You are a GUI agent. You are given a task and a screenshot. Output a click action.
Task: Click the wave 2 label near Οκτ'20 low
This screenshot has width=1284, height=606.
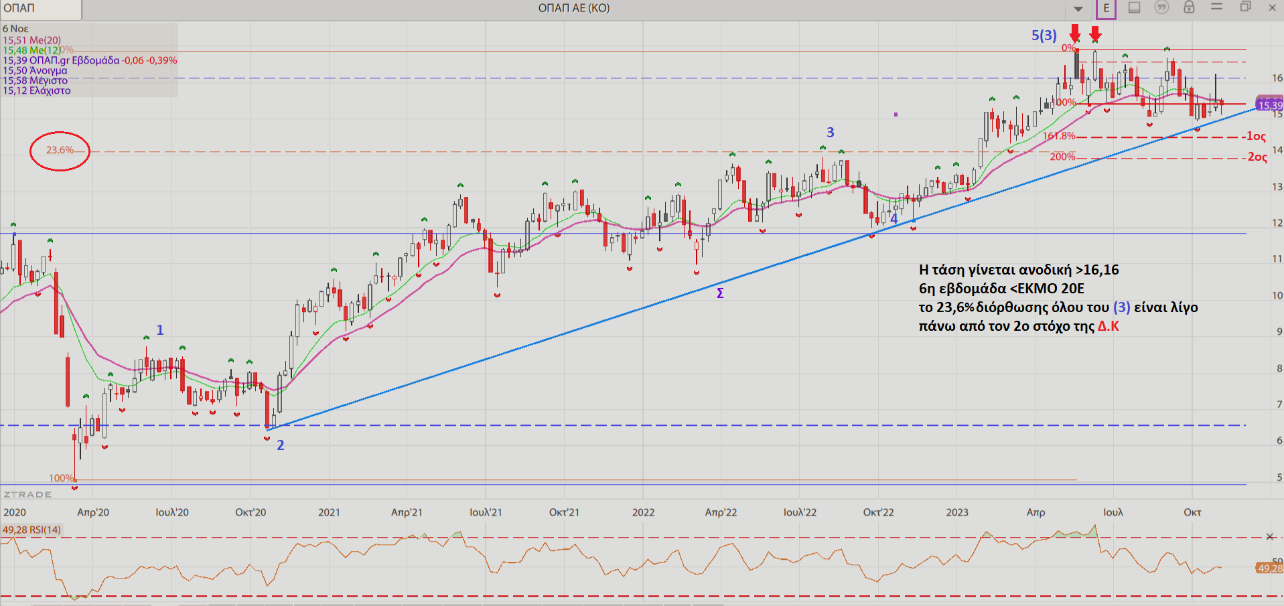coord(281,445)
